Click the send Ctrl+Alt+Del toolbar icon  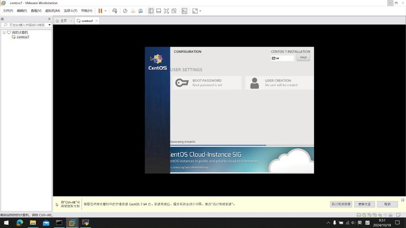(115, 11)
